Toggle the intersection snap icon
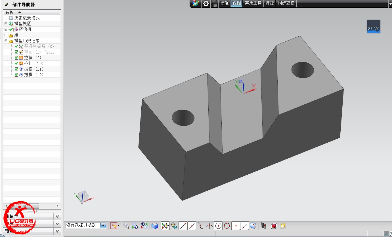The image size is (392, 237). [x=209, y=226]
